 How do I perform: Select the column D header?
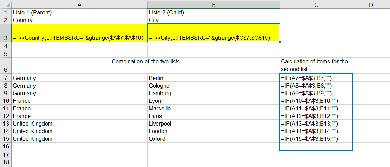point(371,4)
